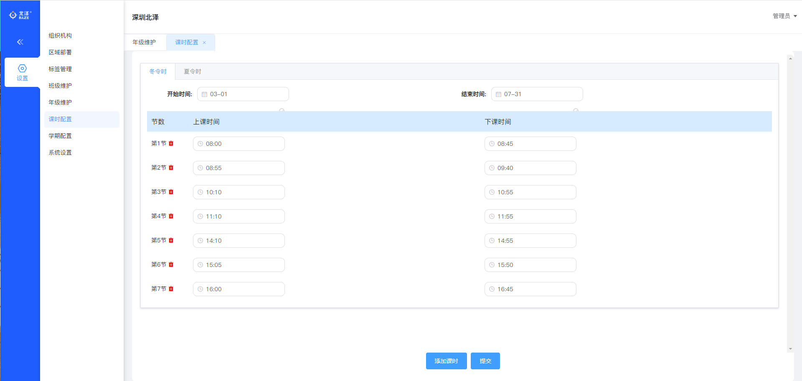This screenshot has height=381, width=802.
Task: Delete period 第3节 with red trash icon
Action: coord(171,192)
